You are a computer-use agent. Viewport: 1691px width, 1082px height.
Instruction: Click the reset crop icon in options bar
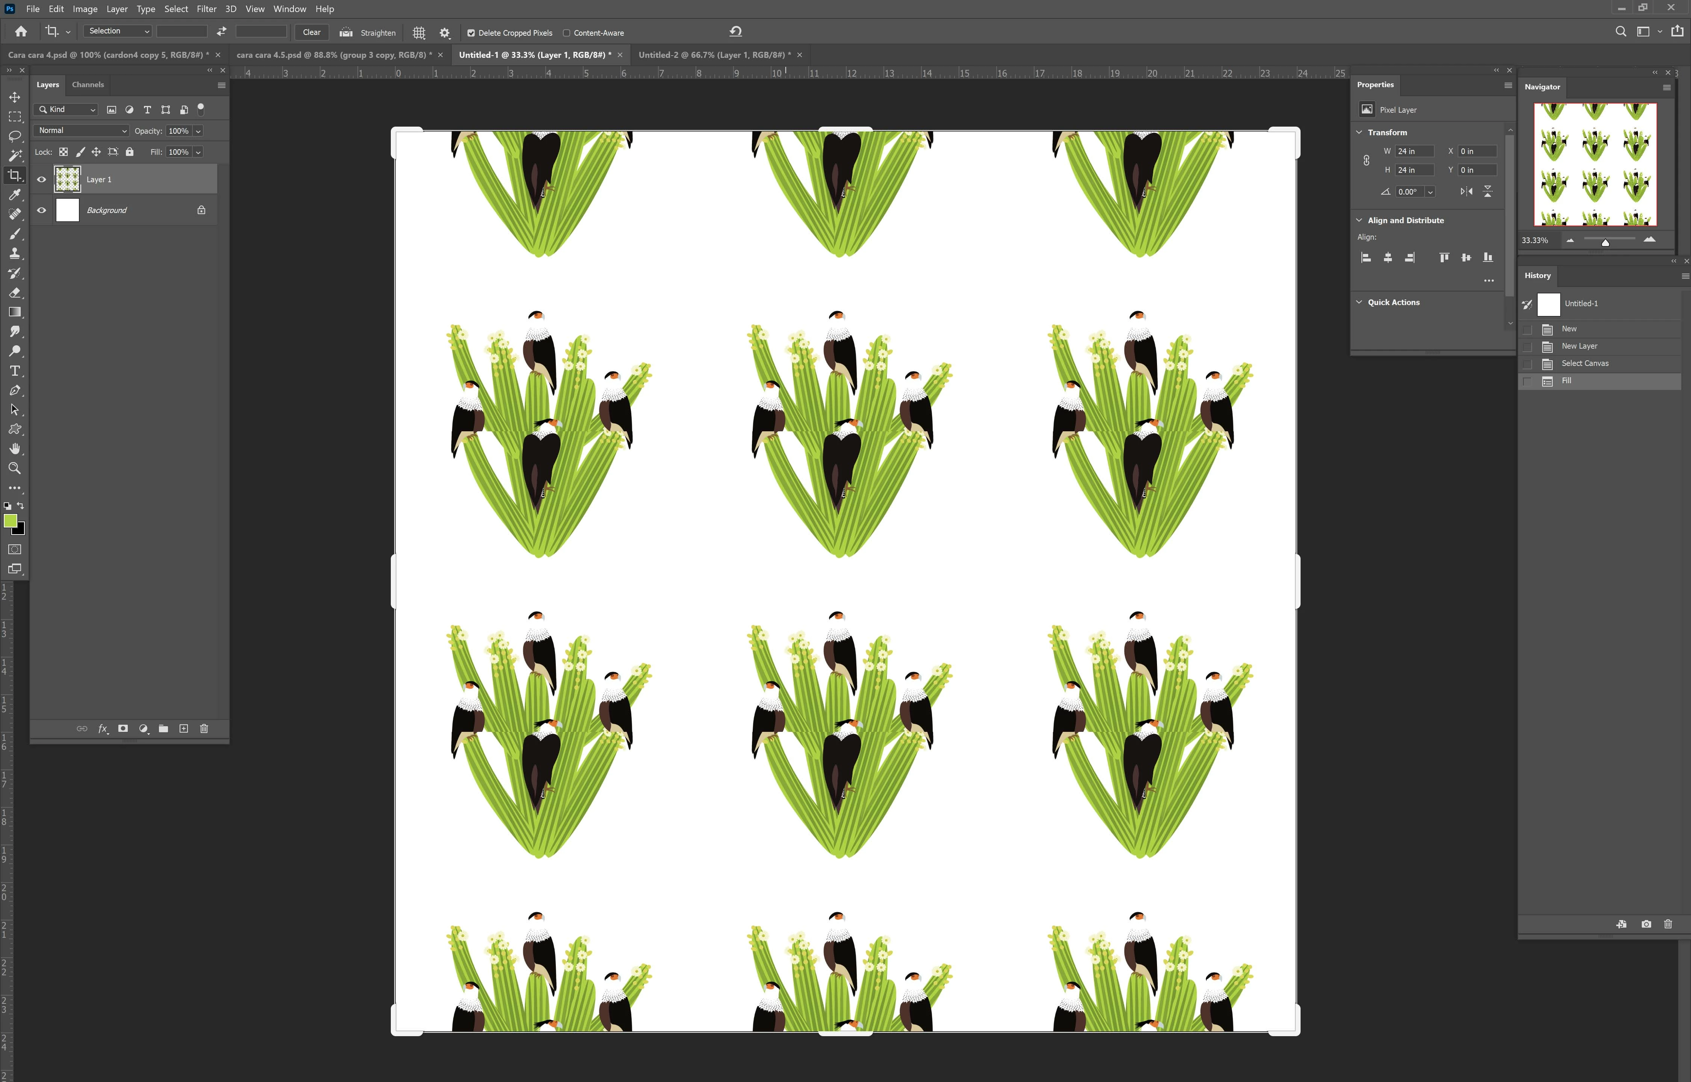(735, 32)
